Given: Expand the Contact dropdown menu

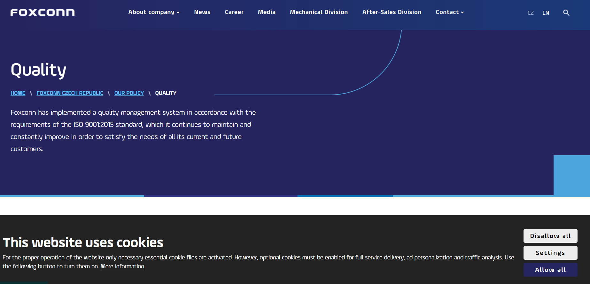Looking at the screenshot, I should click(450, 12).
